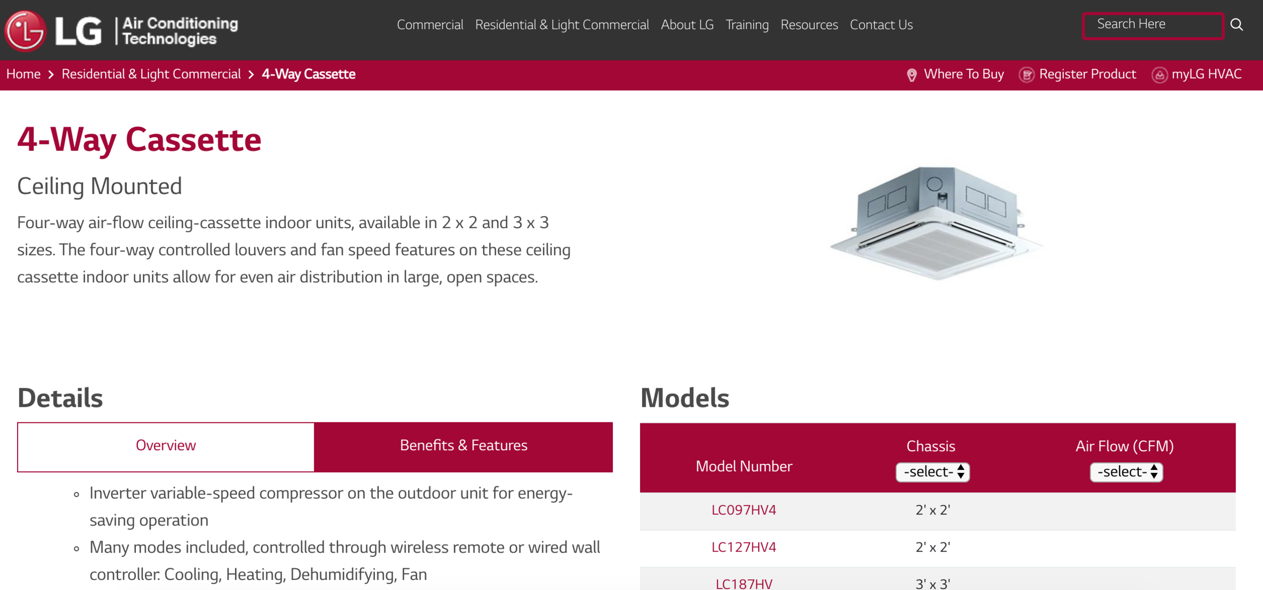The image size is (1263, 590).
Task: Click the myLG HVAC user icon
Action: (1159, 75)
